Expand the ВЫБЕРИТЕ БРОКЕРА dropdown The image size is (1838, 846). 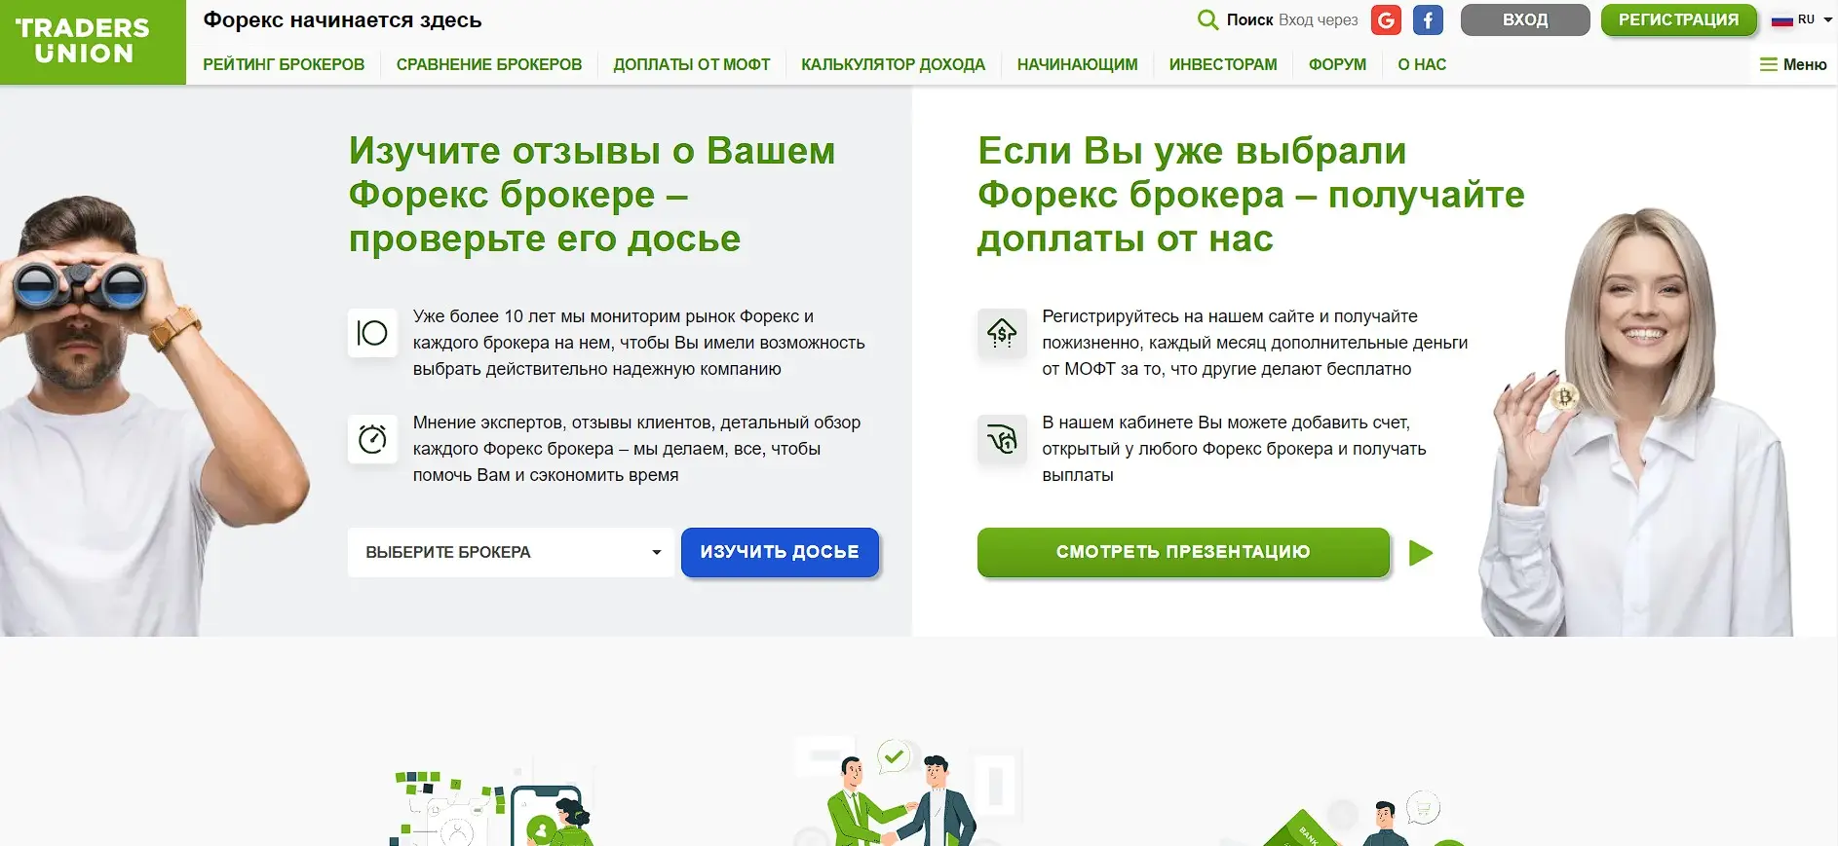[x=511, y=552]
